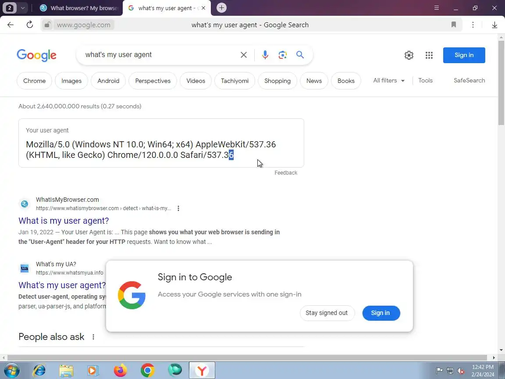Click the muted volume tray icon
This screenshot has height=379, width=505.
point(461,371)
